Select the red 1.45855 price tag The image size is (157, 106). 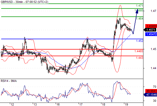[151, 26]
